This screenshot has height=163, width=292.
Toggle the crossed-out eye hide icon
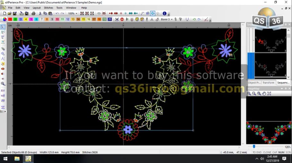pos(104,13)
